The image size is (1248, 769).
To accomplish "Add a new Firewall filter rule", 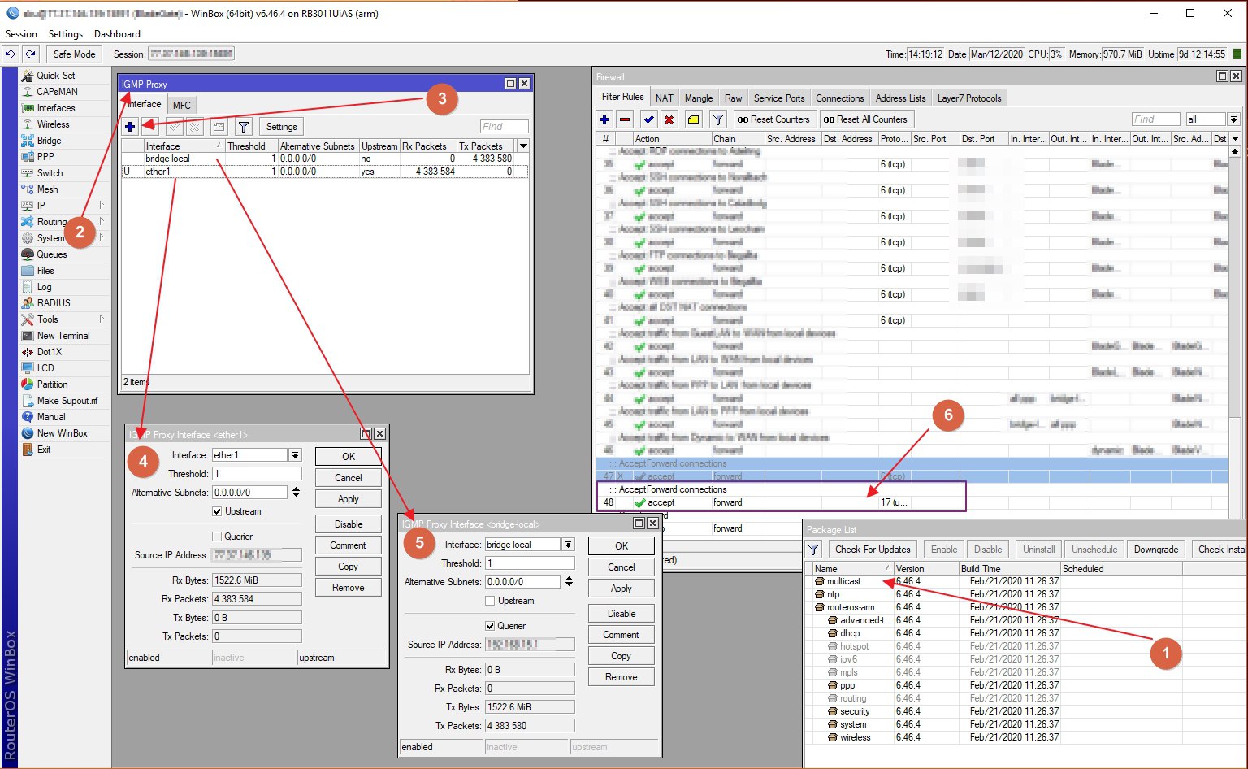I will click(604, 119).
